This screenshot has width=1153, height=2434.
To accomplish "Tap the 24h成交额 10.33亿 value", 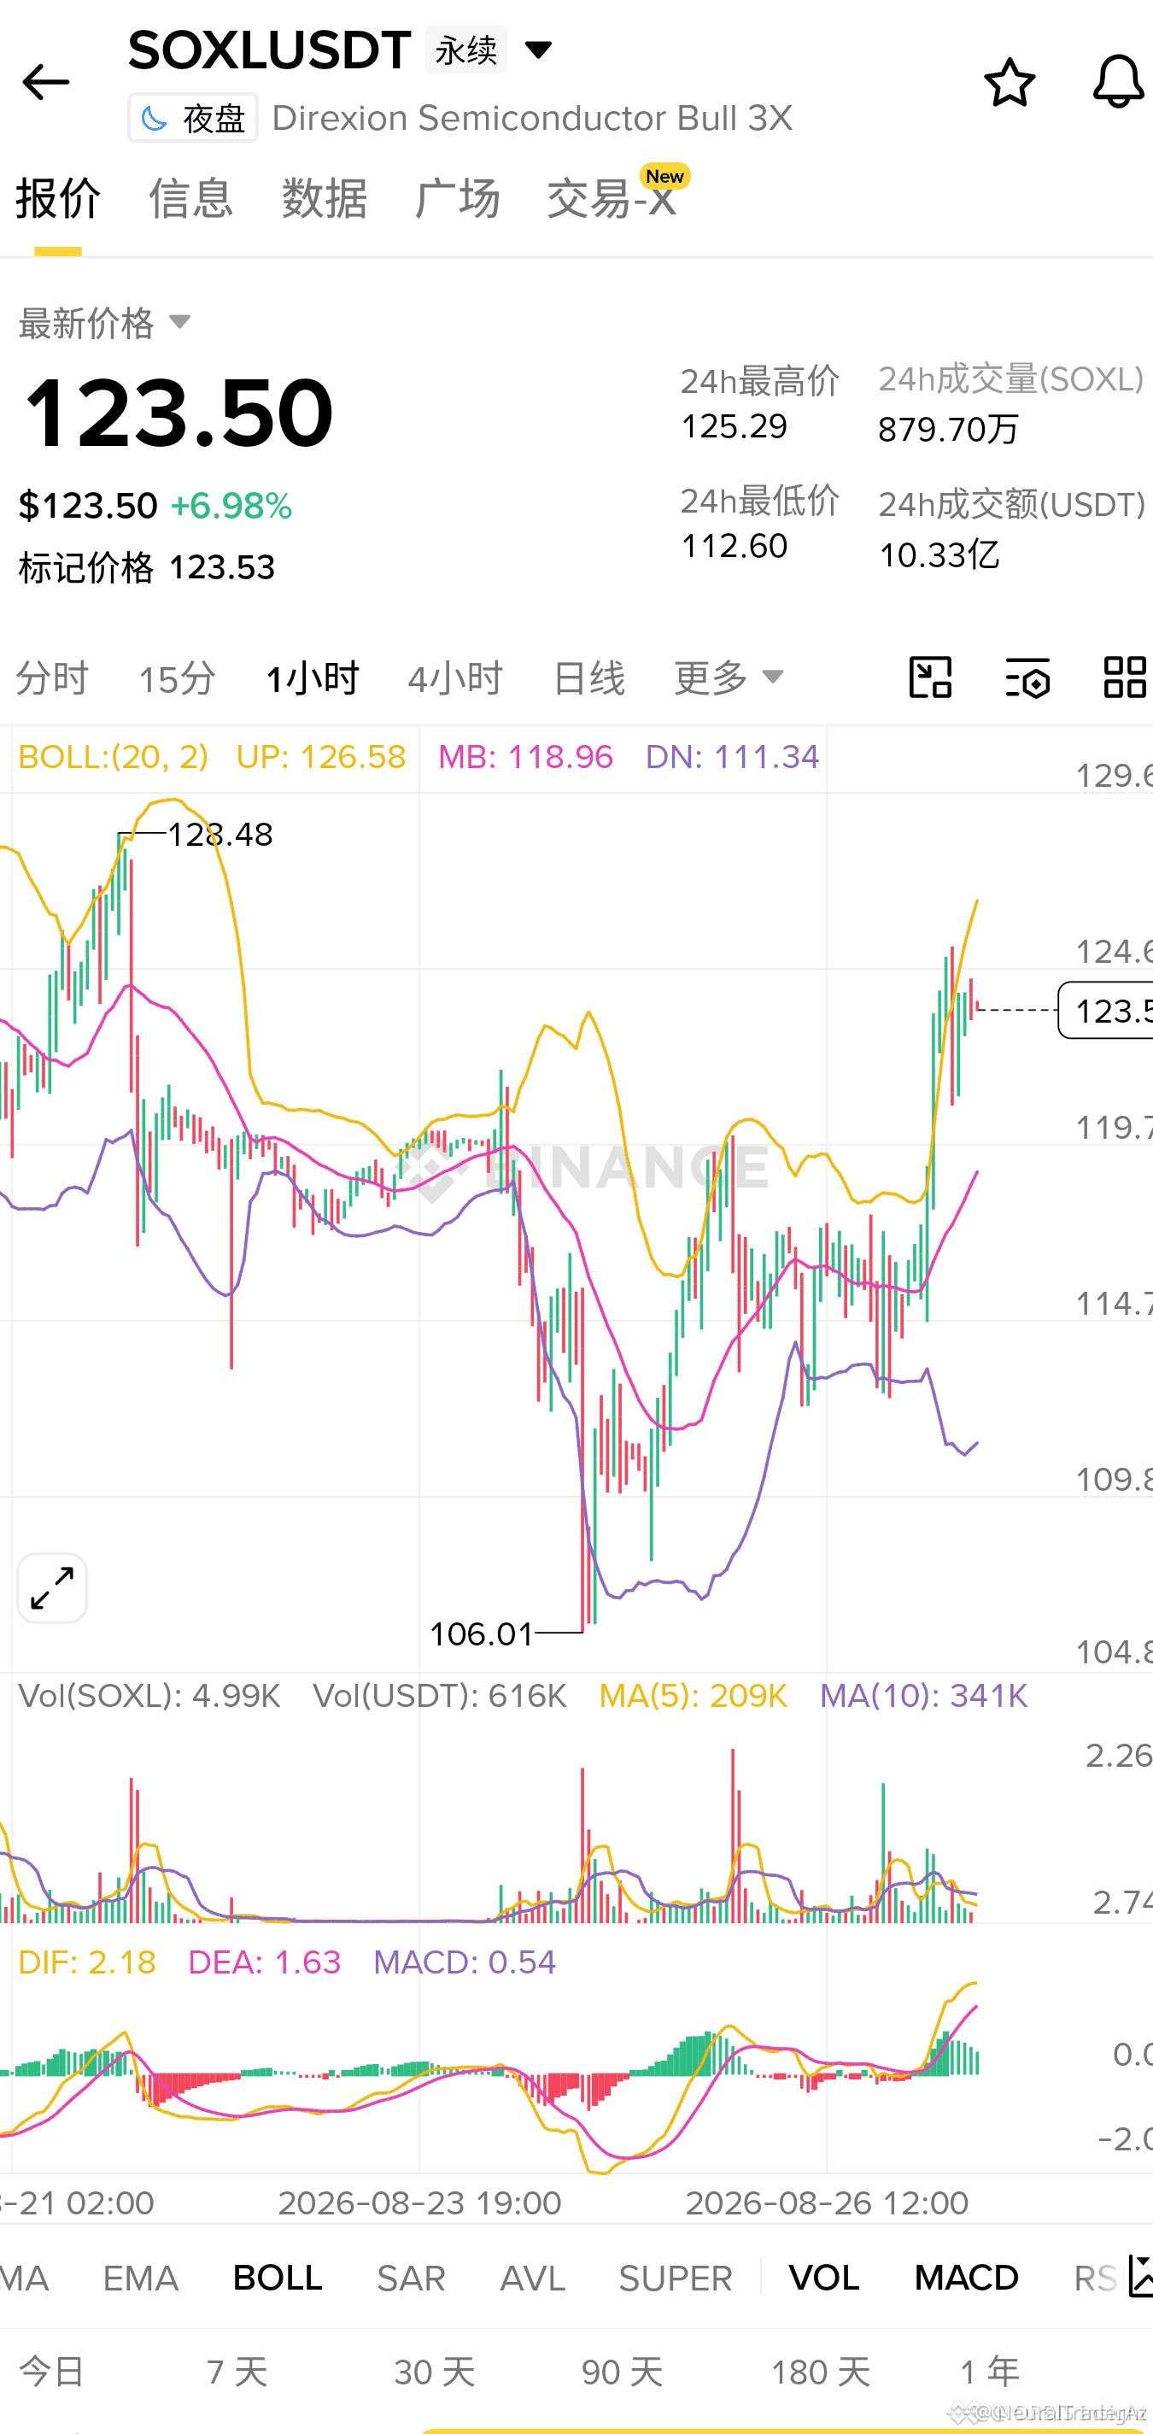I will coord(939,554).
